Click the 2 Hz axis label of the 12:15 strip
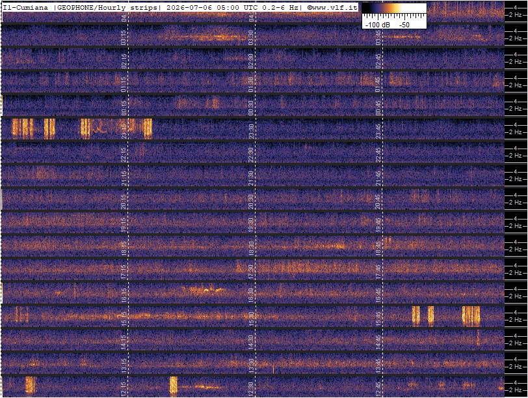Screen dimensions: 528x398 pos(516,390)
